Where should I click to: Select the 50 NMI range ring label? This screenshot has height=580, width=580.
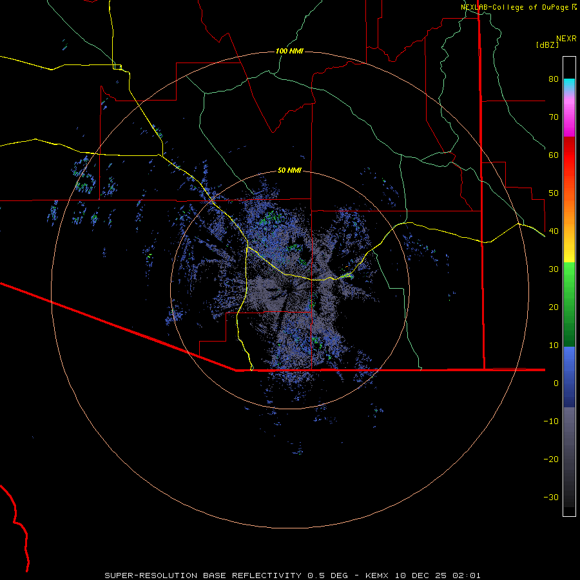(x=289, y=170)
